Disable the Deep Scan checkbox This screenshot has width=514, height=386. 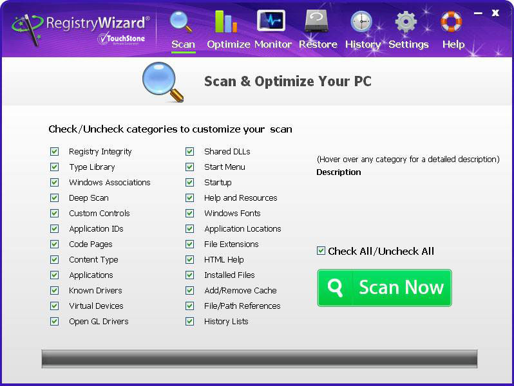[x=54, y=198]
